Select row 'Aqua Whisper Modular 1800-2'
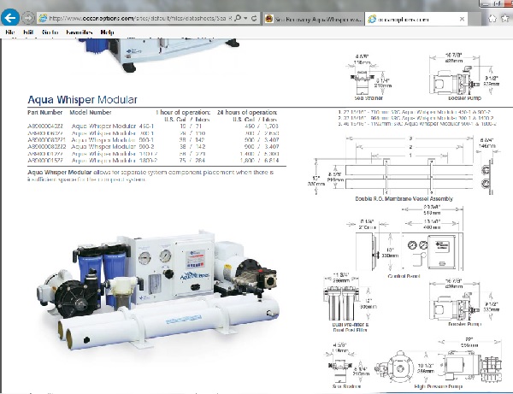The width and height of the screenshot is (513, 394). [x=153, y=160]
